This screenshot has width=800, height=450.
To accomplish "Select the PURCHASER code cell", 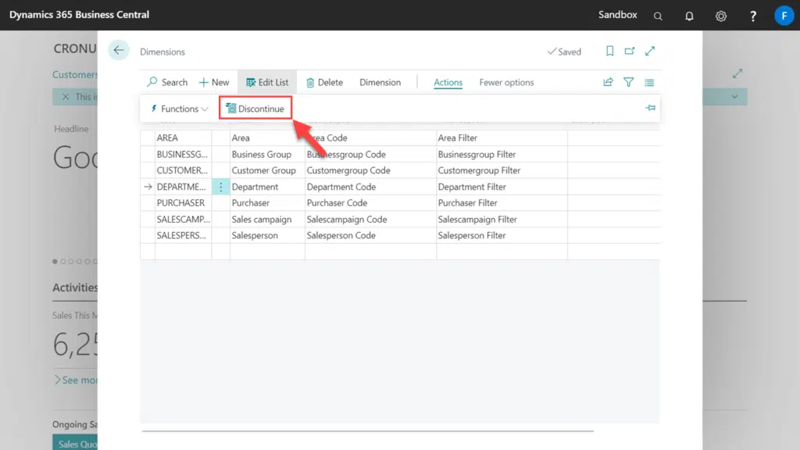I will click(x=183, y=203).
